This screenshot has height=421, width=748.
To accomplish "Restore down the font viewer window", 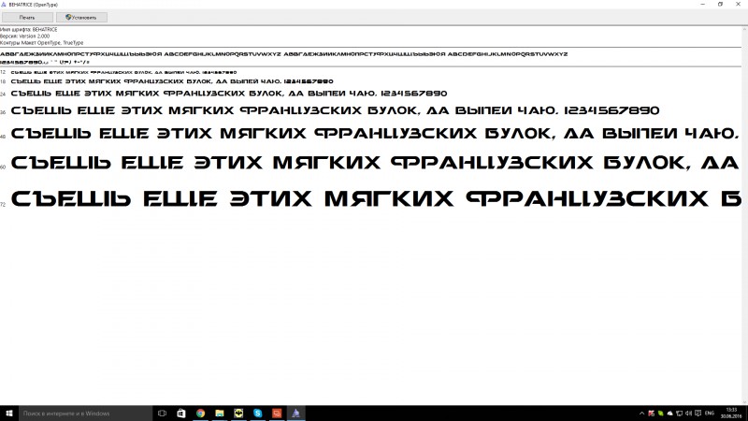I will click(x=720, y=5).
